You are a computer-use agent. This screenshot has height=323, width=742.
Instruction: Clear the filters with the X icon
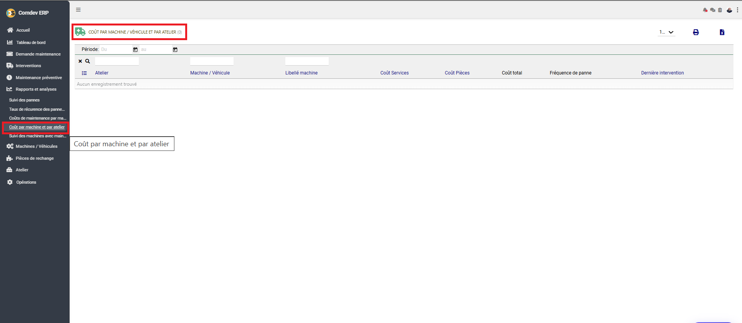click(80, 61)
